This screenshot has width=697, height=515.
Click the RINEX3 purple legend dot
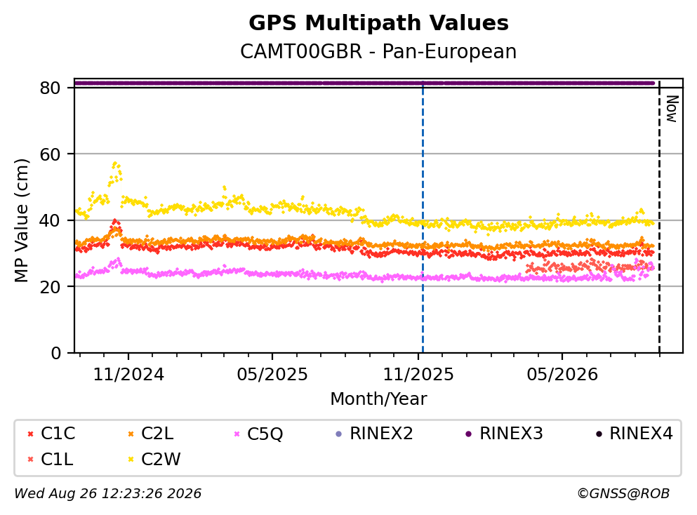tap(468, 434)
